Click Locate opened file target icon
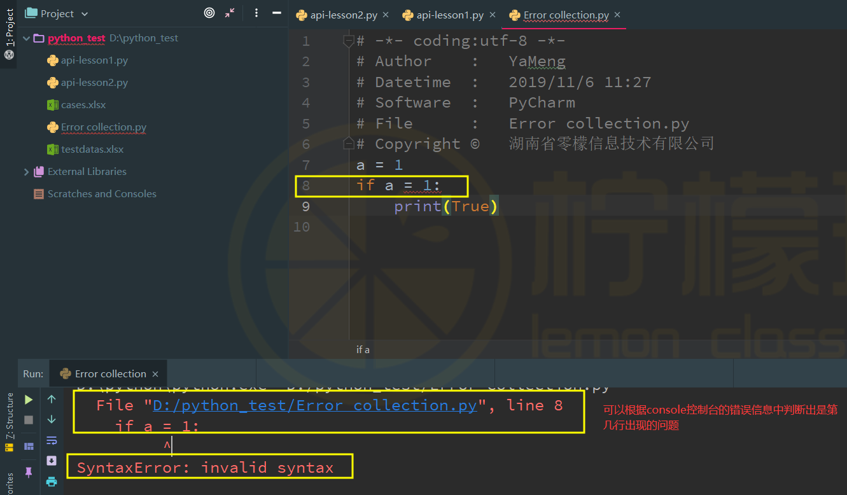Image resolution: width=847 pixels, height=495 pixels. (209, 13)
